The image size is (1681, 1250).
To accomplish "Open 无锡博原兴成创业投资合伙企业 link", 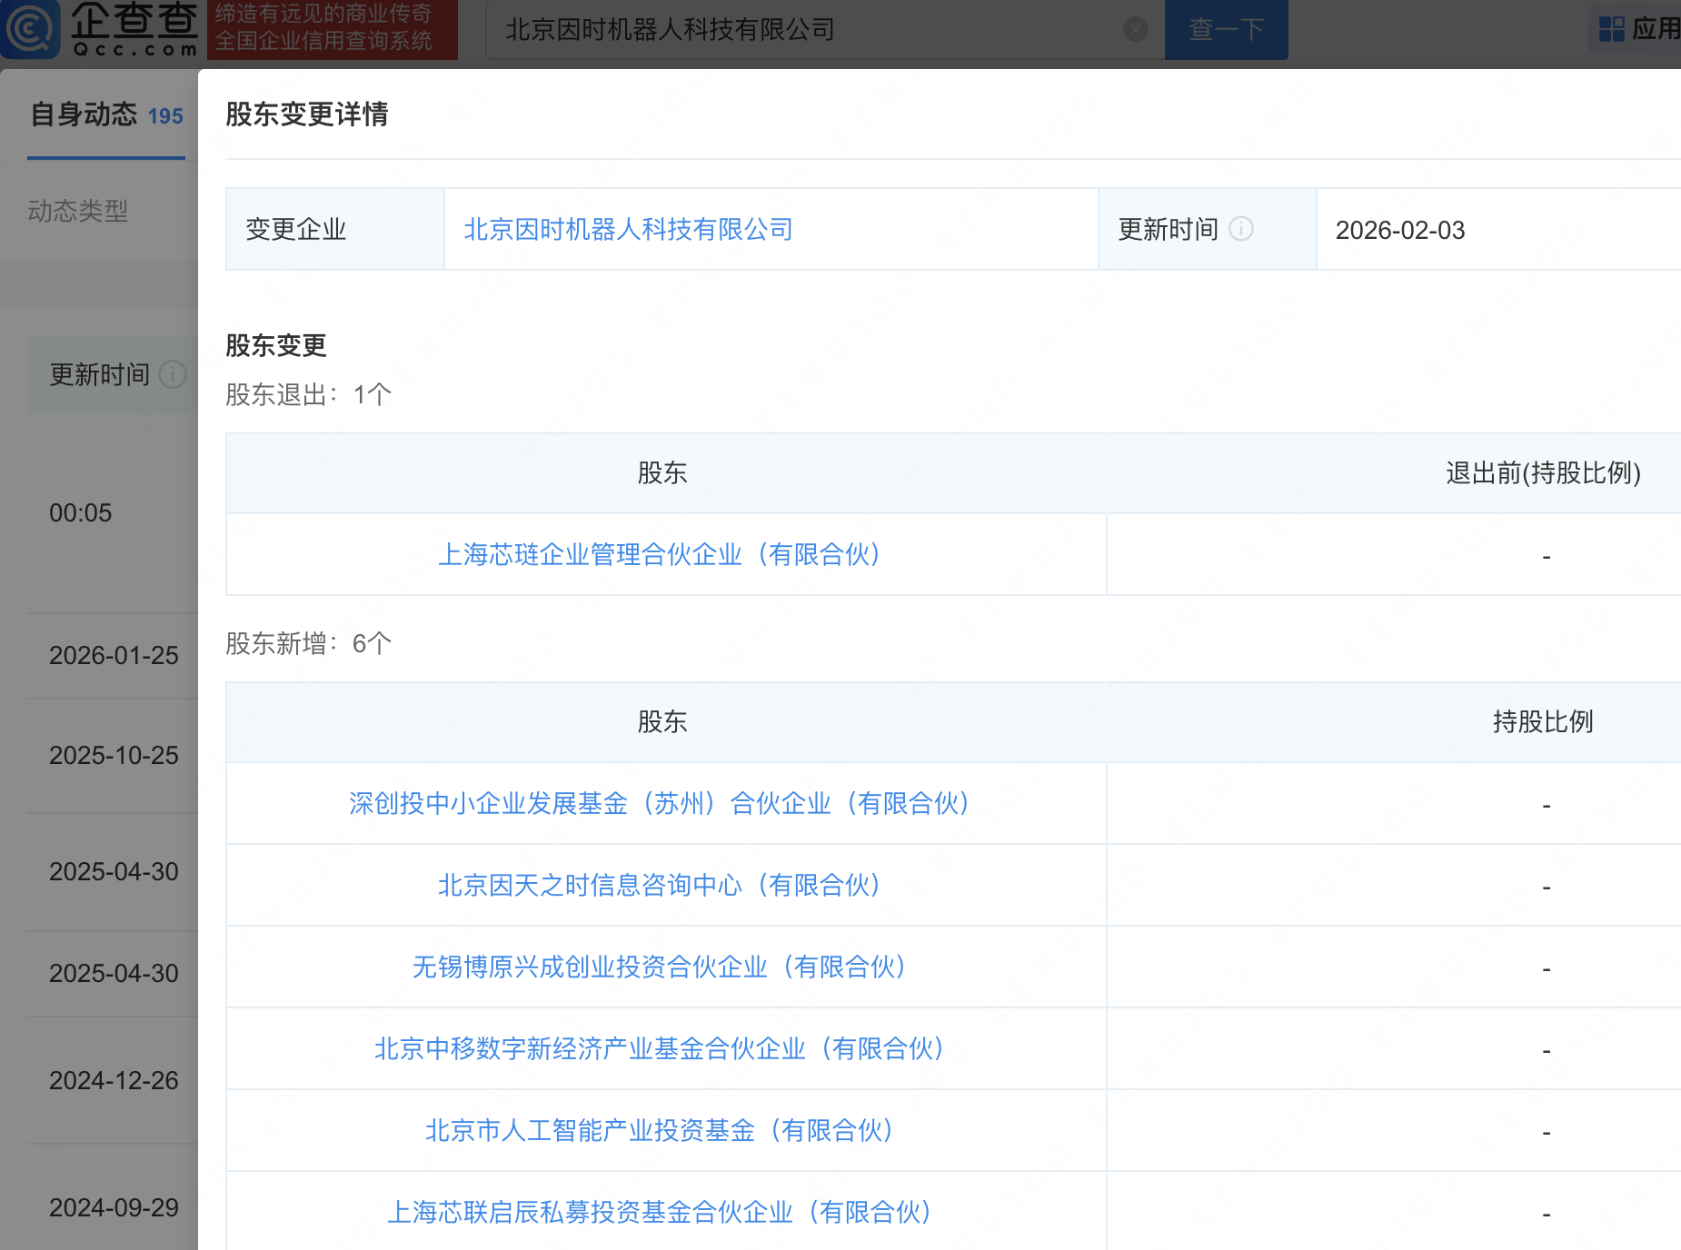I will click(659, 967).
